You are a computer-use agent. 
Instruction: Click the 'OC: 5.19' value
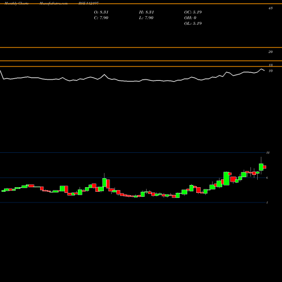[193, 12]
